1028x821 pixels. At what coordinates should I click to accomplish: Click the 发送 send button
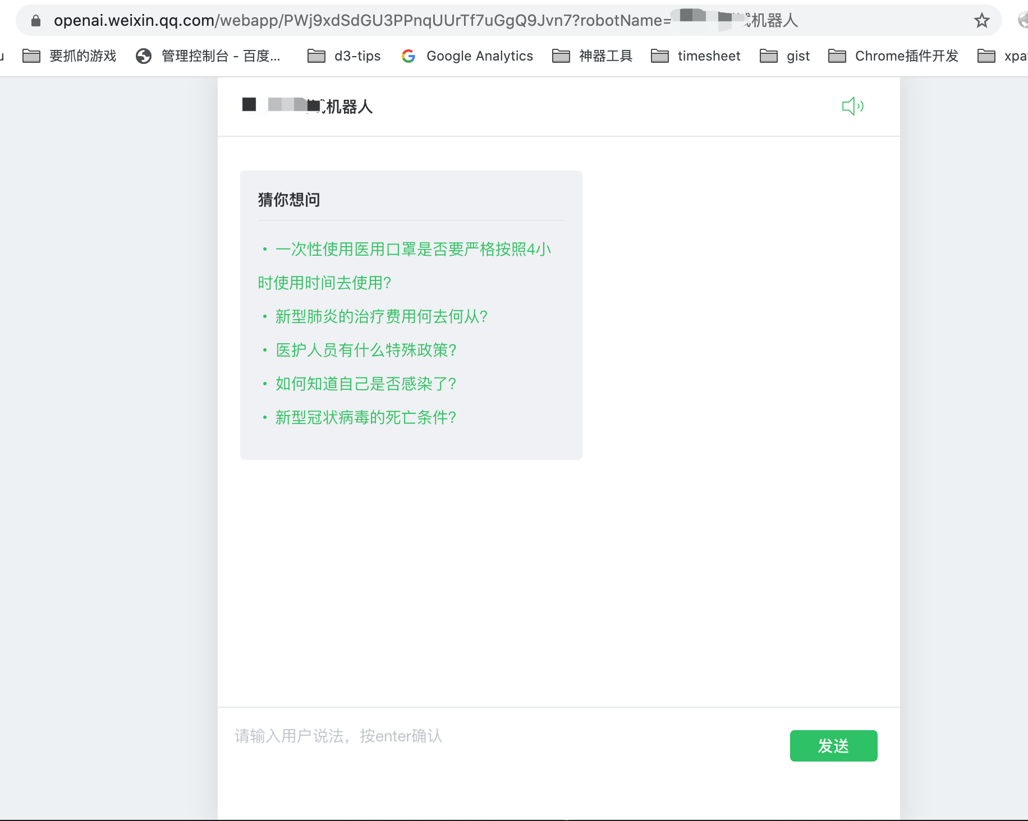coord(833,746)
